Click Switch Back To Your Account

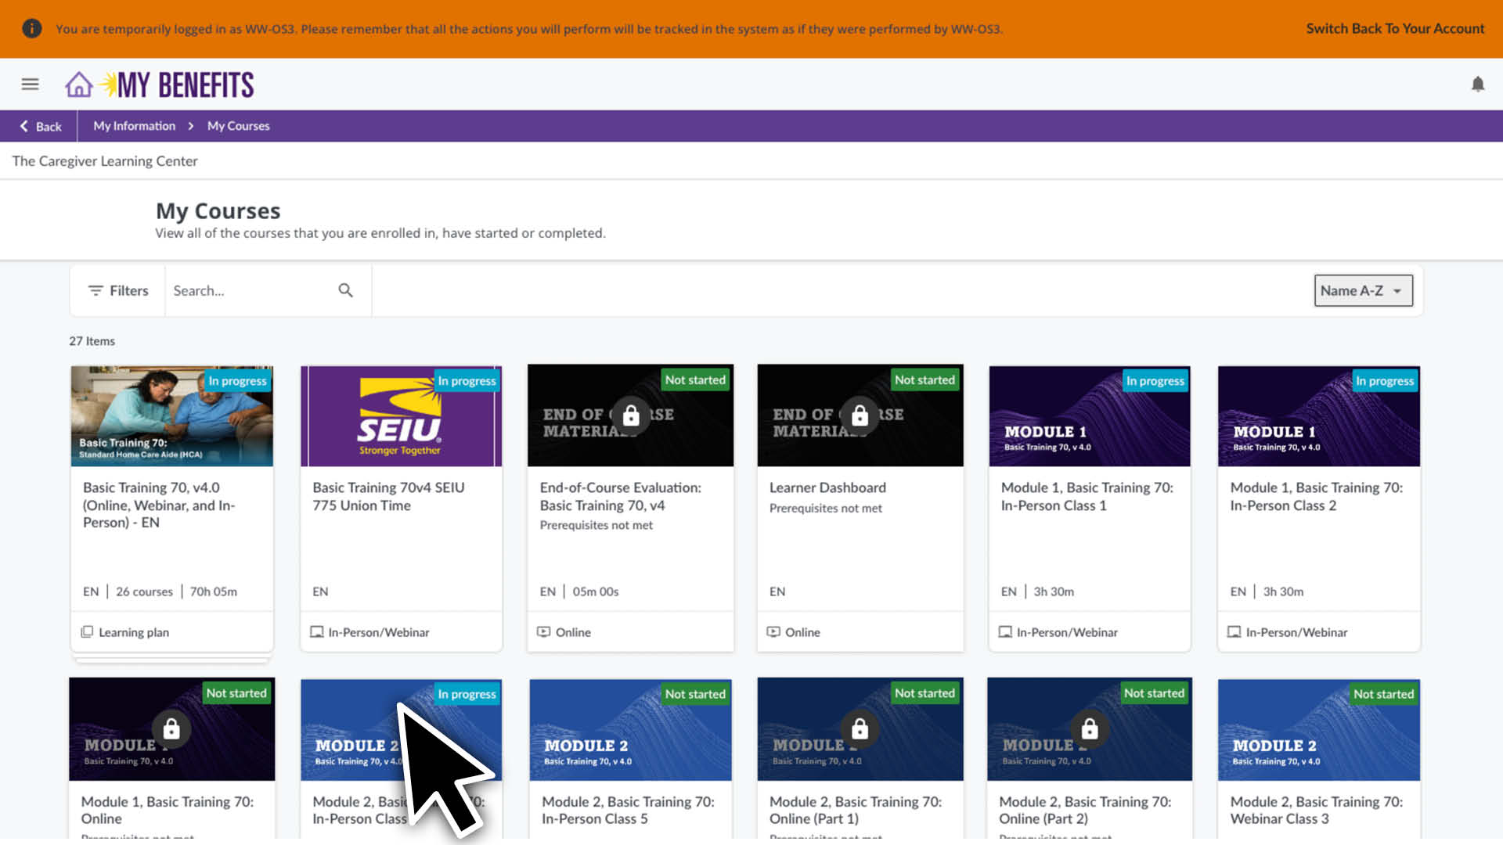tap(1394, 29)
